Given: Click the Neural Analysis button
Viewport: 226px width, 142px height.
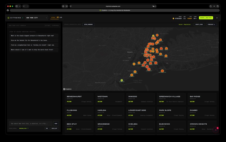Looking at the screenshot, I should [206, 18].
